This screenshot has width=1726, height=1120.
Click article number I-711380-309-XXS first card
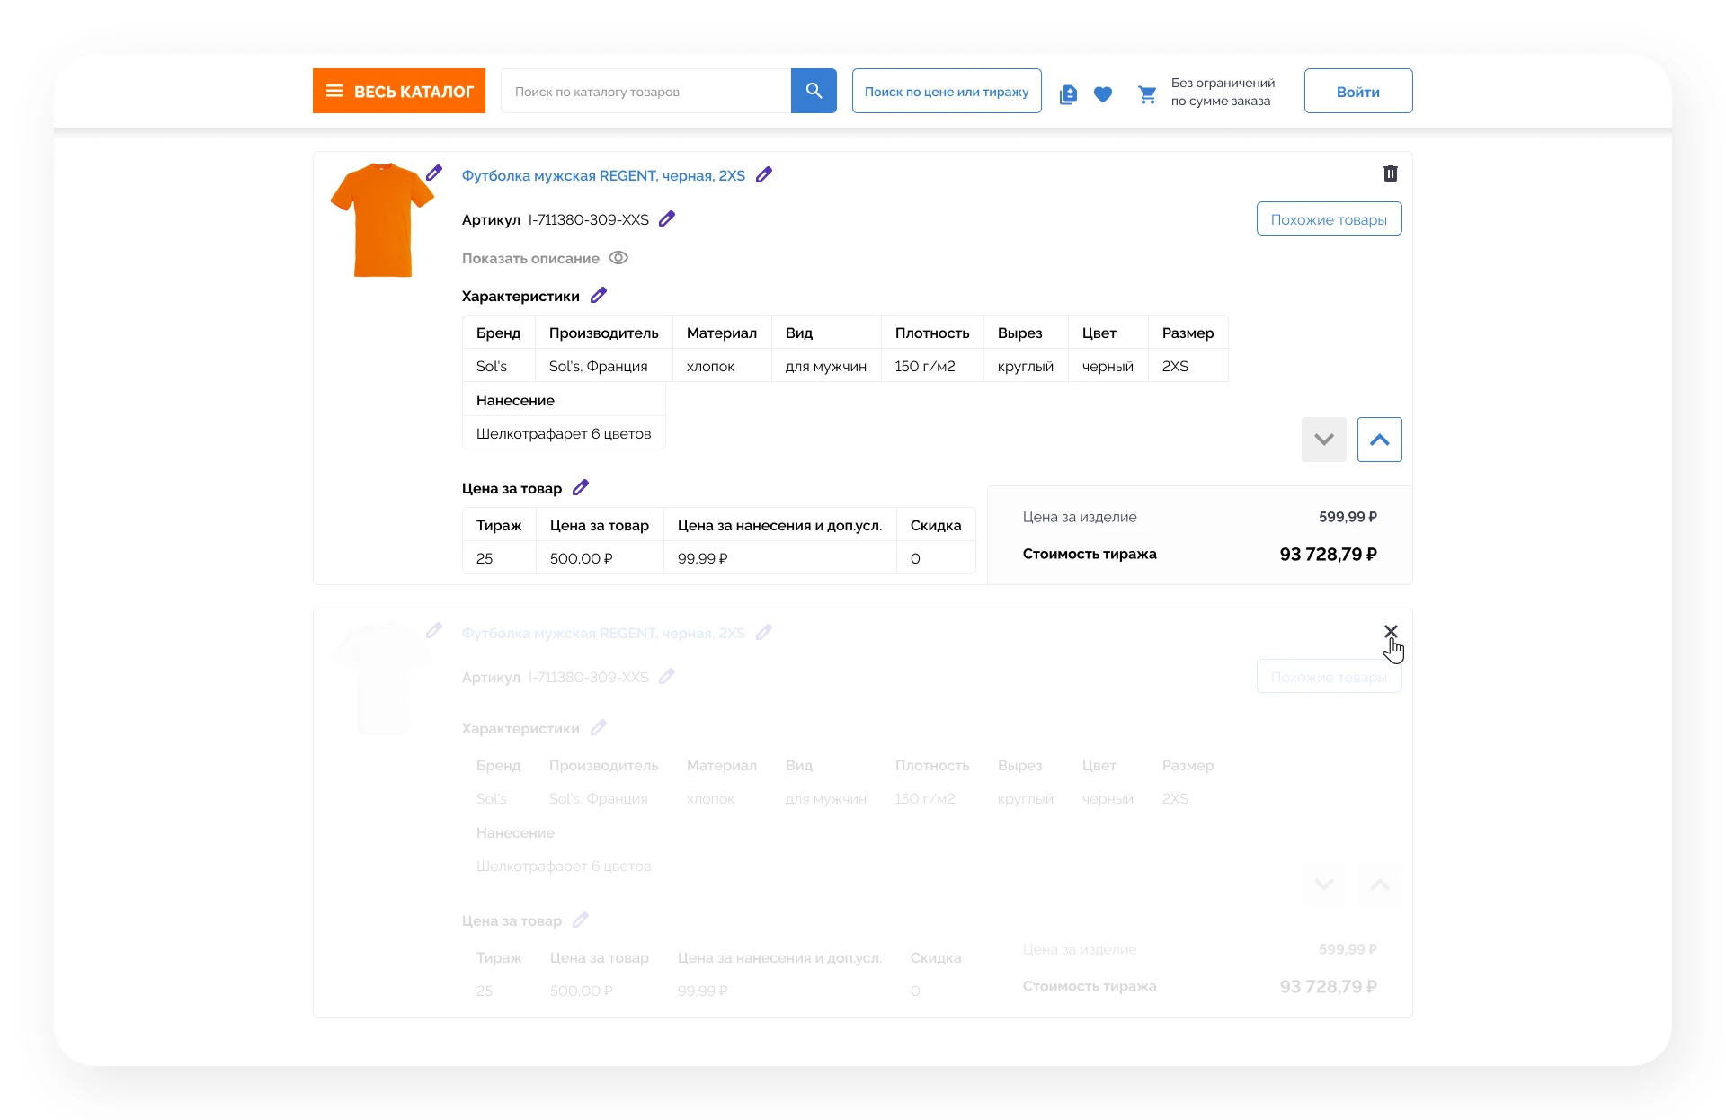589,219
